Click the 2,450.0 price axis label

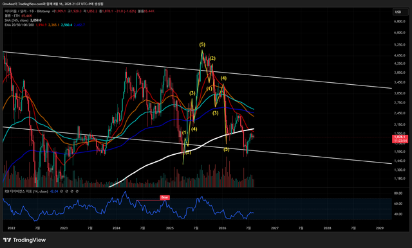click(x=399, y=113)
